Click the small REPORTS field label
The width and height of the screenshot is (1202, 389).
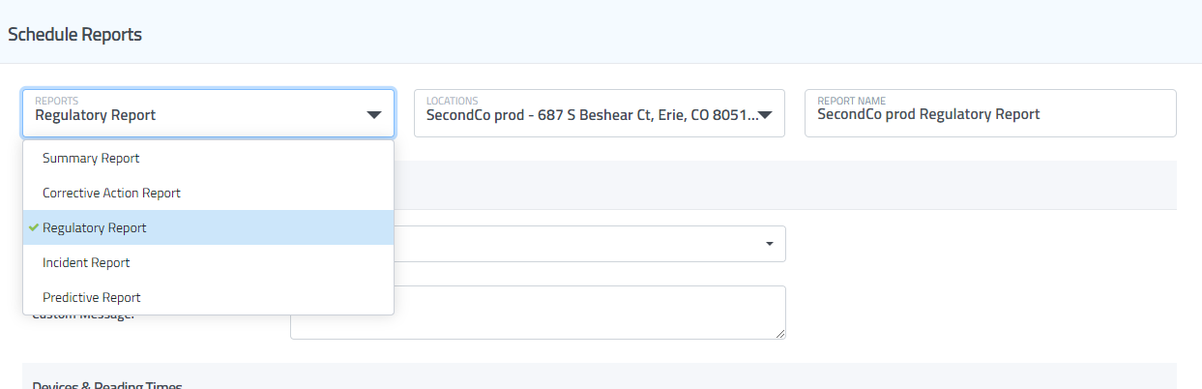point(57,101)
